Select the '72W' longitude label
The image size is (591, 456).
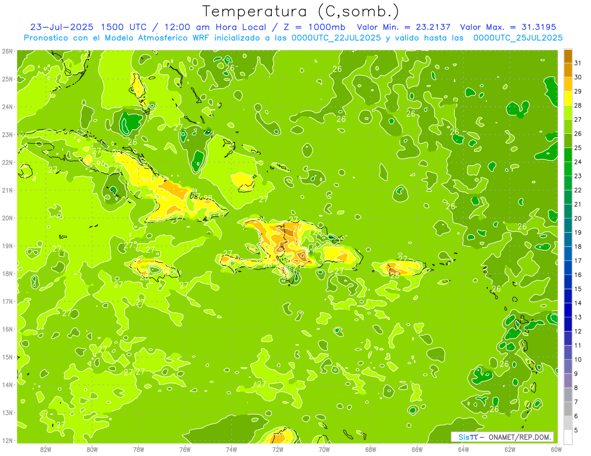click(x=278, y=449)
